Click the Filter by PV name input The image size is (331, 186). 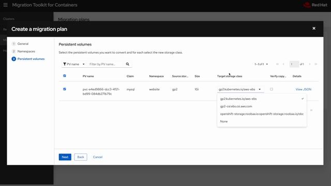click(x=106, y=64)
